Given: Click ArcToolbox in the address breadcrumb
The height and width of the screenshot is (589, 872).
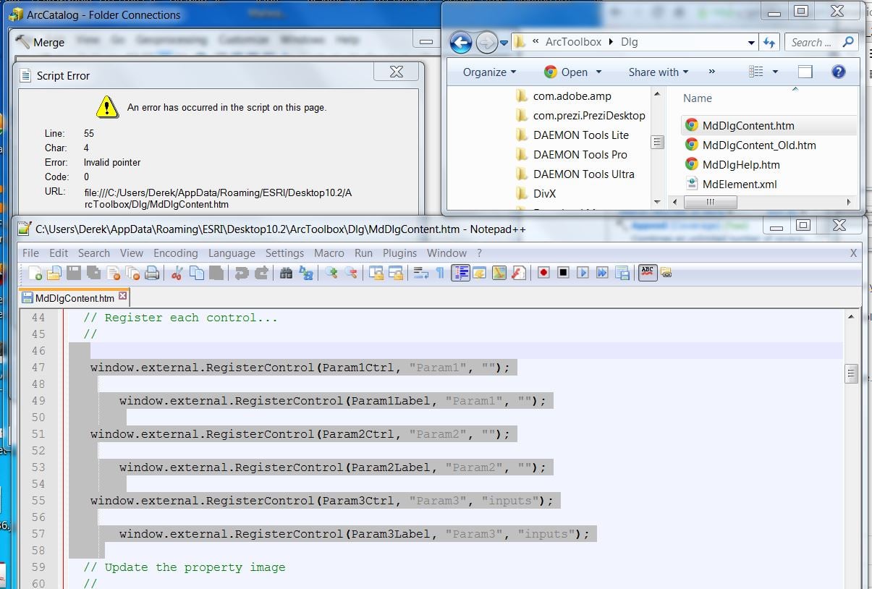Looking at the screenshot, I should point(573,42).
